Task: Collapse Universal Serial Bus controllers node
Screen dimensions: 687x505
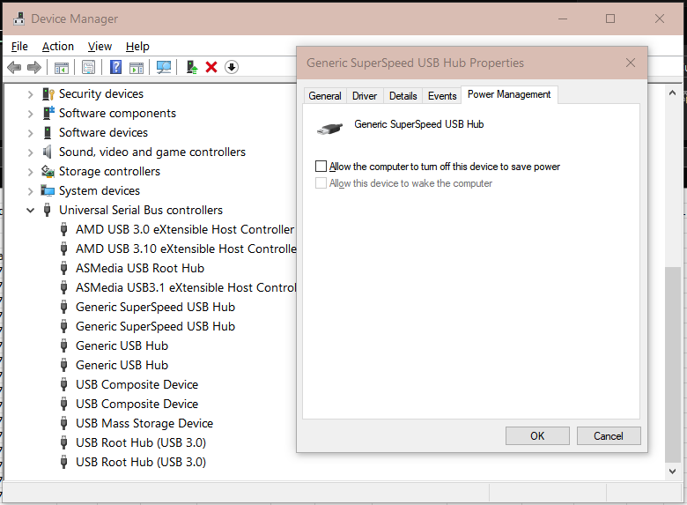Action: pos(31,210)
